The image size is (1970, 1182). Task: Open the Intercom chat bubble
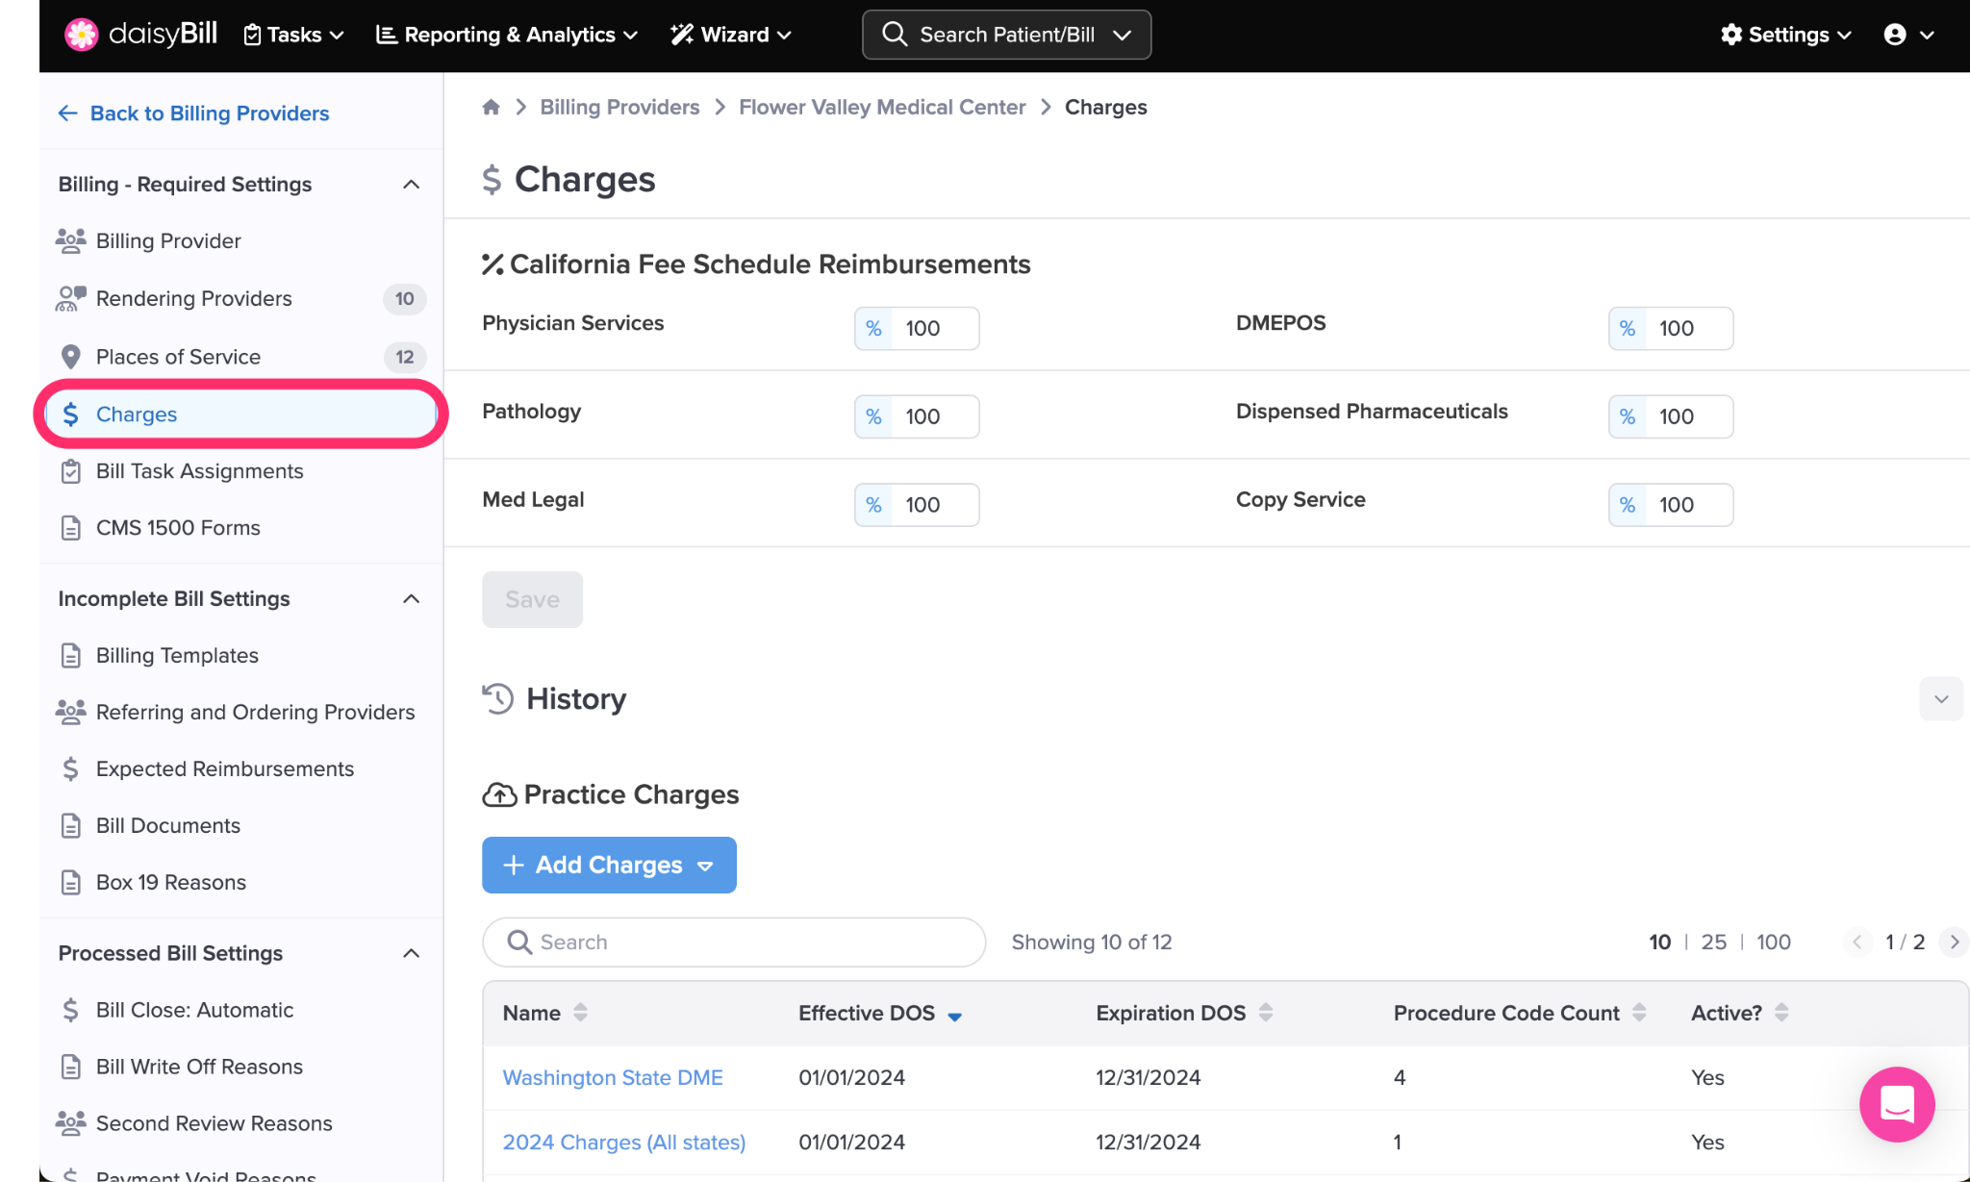pos(1896,1103)
